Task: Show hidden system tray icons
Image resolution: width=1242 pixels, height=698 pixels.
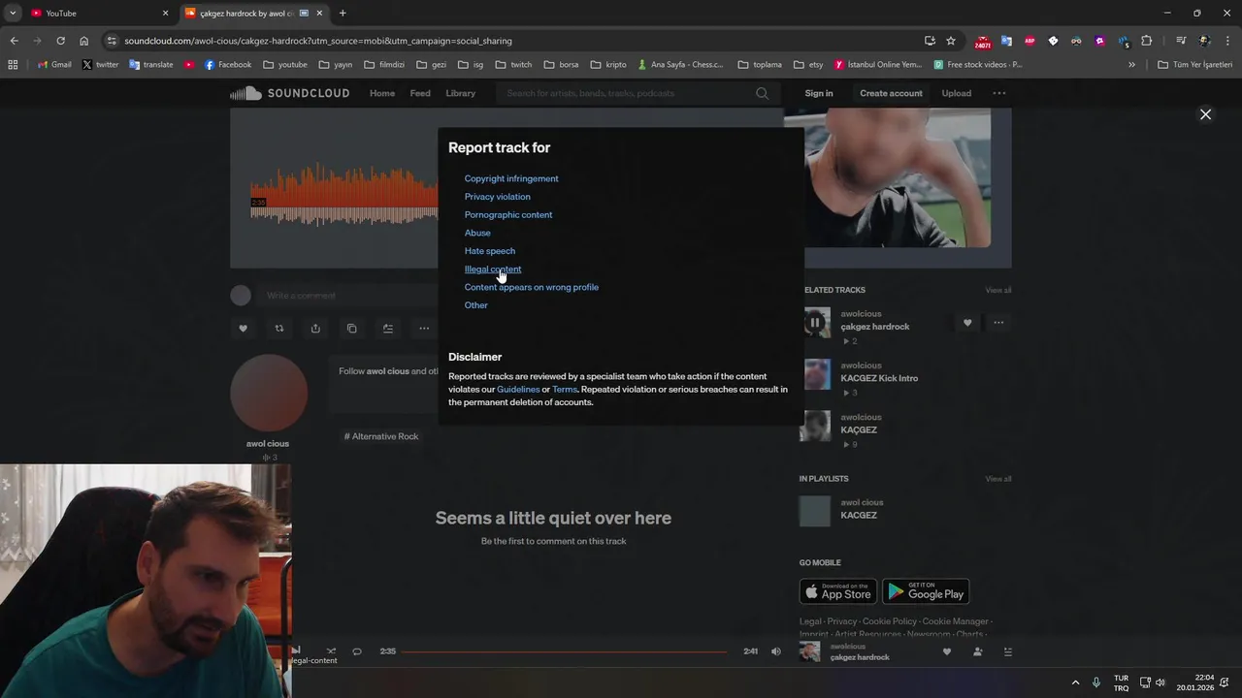Action: pyautogui.click(x=1075, y=682)
